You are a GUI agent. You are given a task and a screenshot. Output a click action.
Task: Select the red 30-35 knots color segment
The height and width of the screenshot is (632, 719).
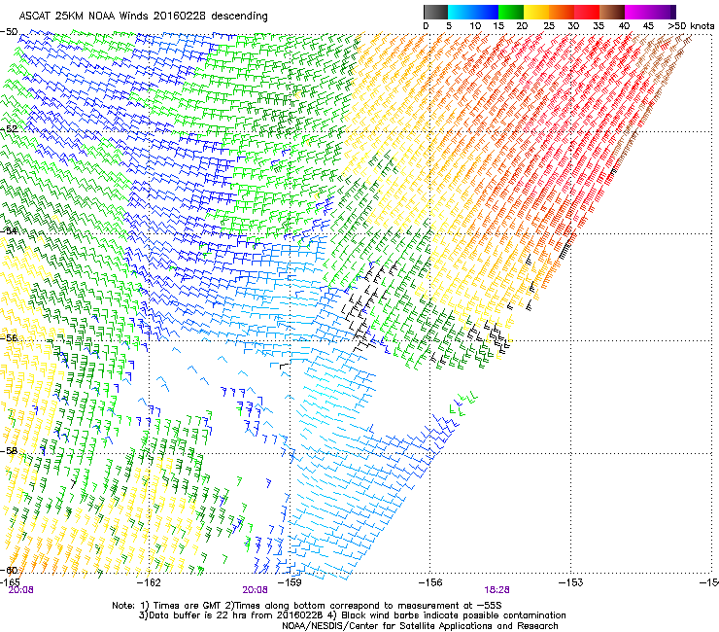[x=587, y=12]
